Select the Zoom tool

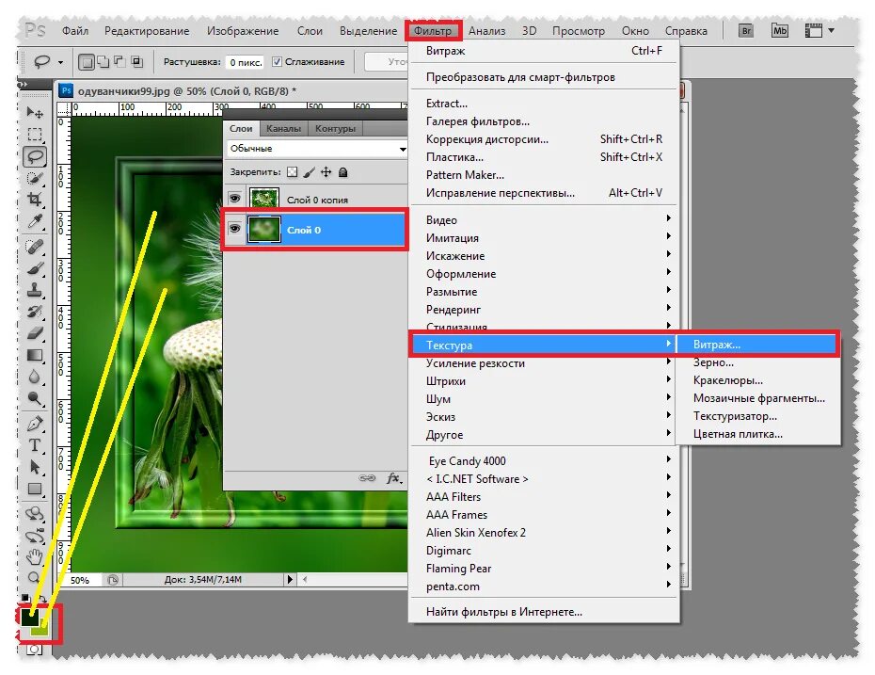tap(35, 577)
